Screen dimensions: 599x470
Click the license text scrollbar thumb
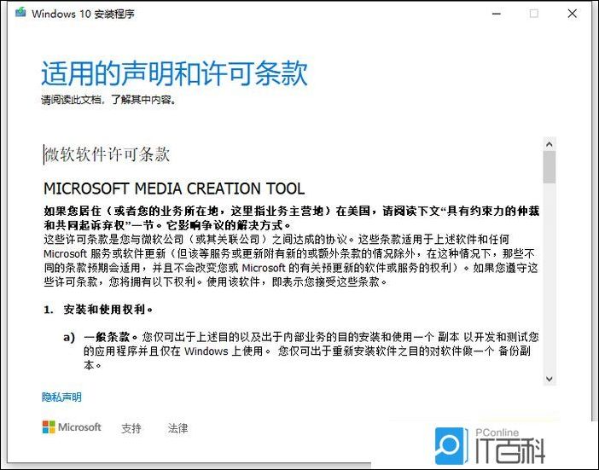pyautogui.click(x=550, y=167)
